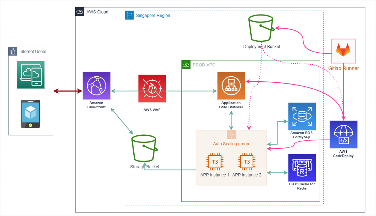The height and width of the screenshot is (216, 376).
Task: Click the ElastiCache for Redis icon
Action: pyautogui.click(x=302, y=168)
